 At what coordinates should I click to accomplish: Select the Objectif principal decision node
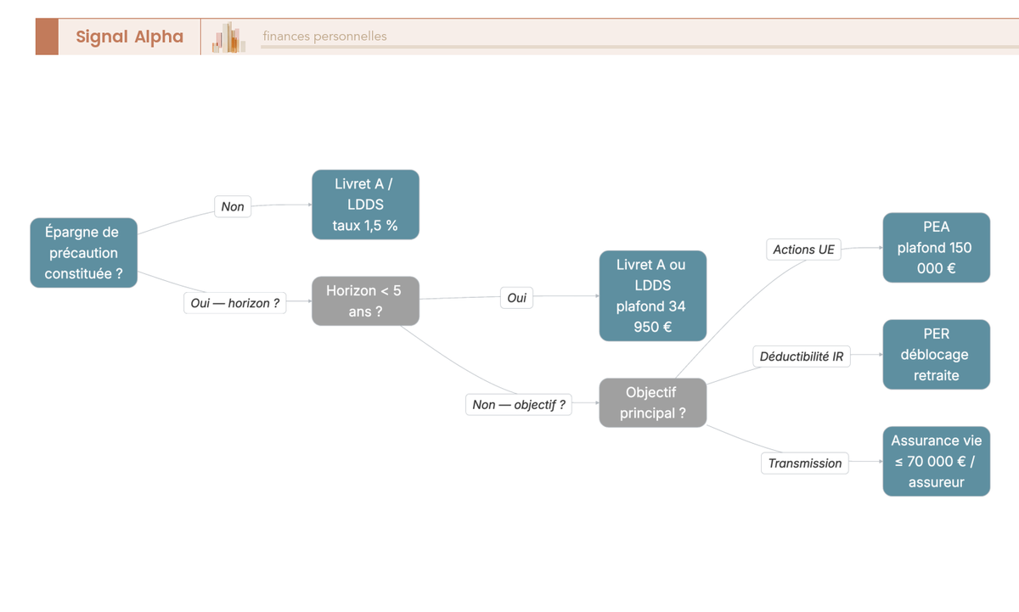652,403
